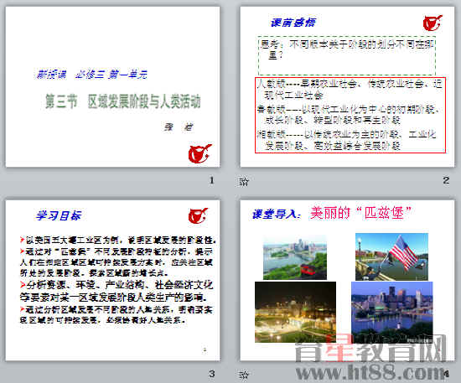
Task: Click the green dashed 思考 text box
Action: [x=347, y=55]
